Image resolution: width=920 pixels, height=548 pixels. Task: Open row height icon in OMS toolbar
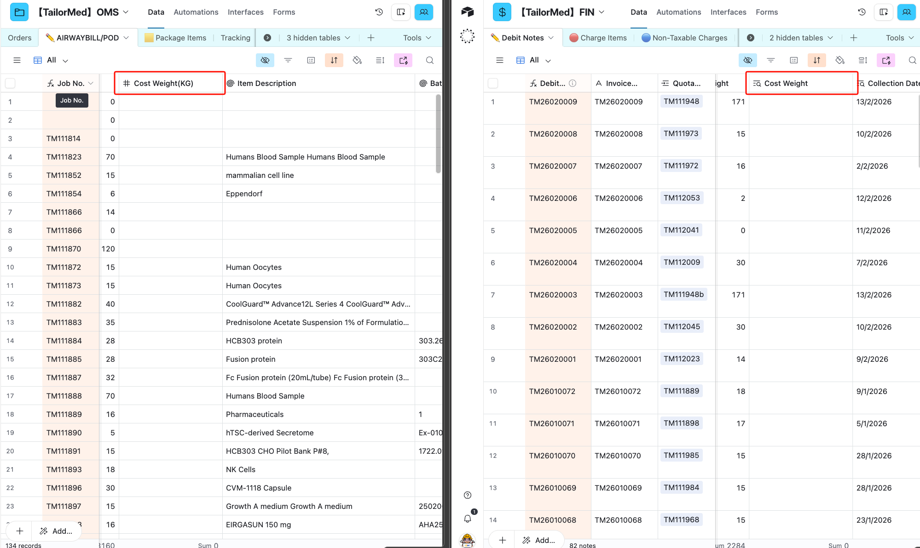[380, 60]
